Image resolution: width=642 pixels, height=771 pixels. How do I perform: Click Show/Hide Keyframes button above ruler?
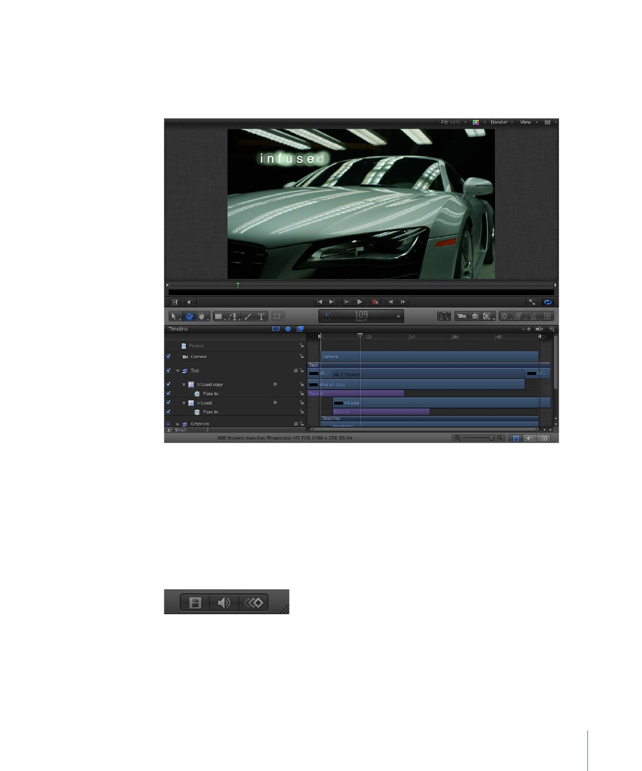pyautogui.click(x=526, y=329)
